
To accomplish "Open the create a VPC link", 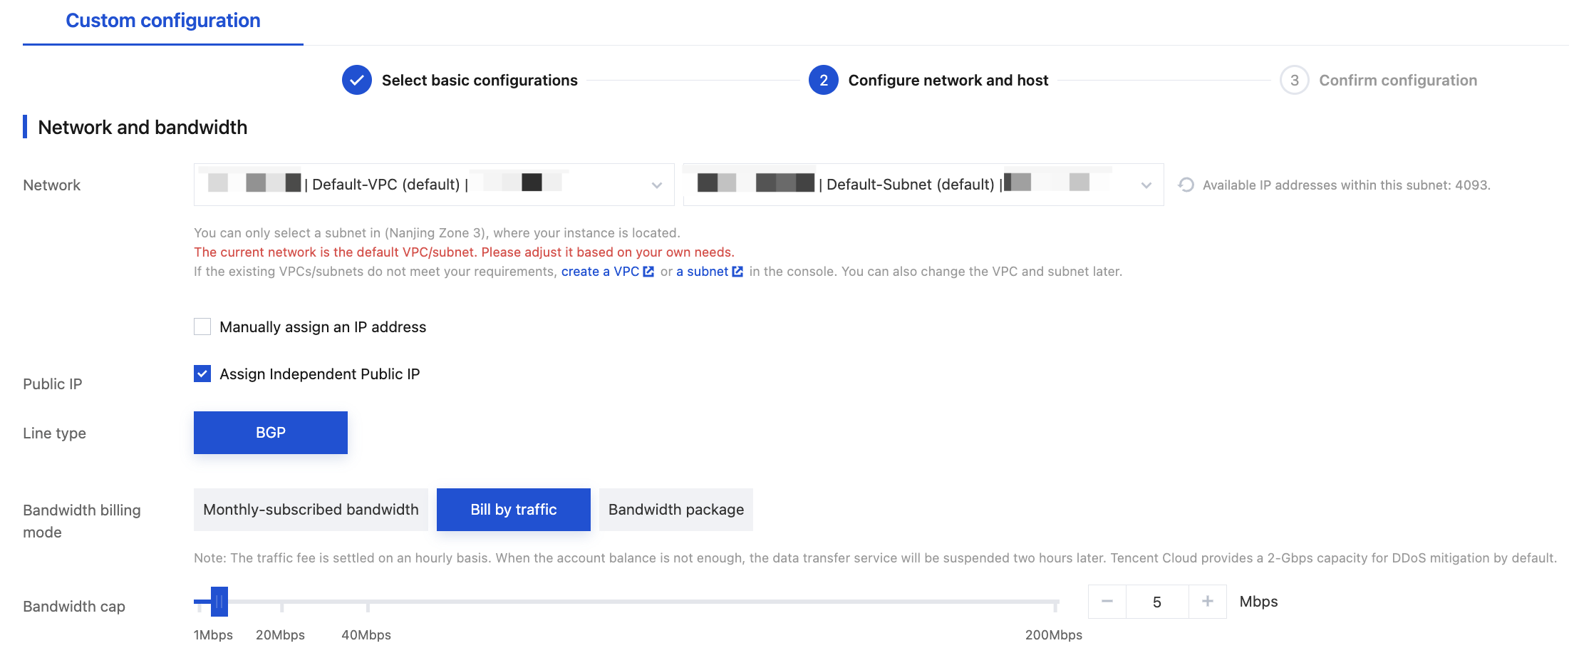I will tap(600, 272).
